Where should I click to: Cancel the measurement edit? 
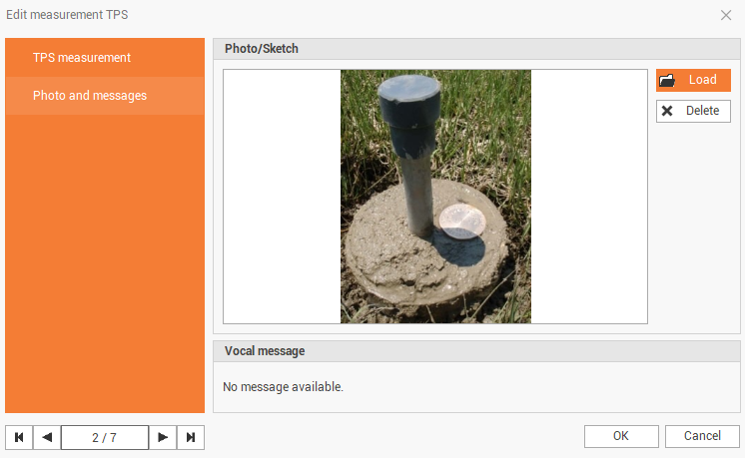(702, 436)
